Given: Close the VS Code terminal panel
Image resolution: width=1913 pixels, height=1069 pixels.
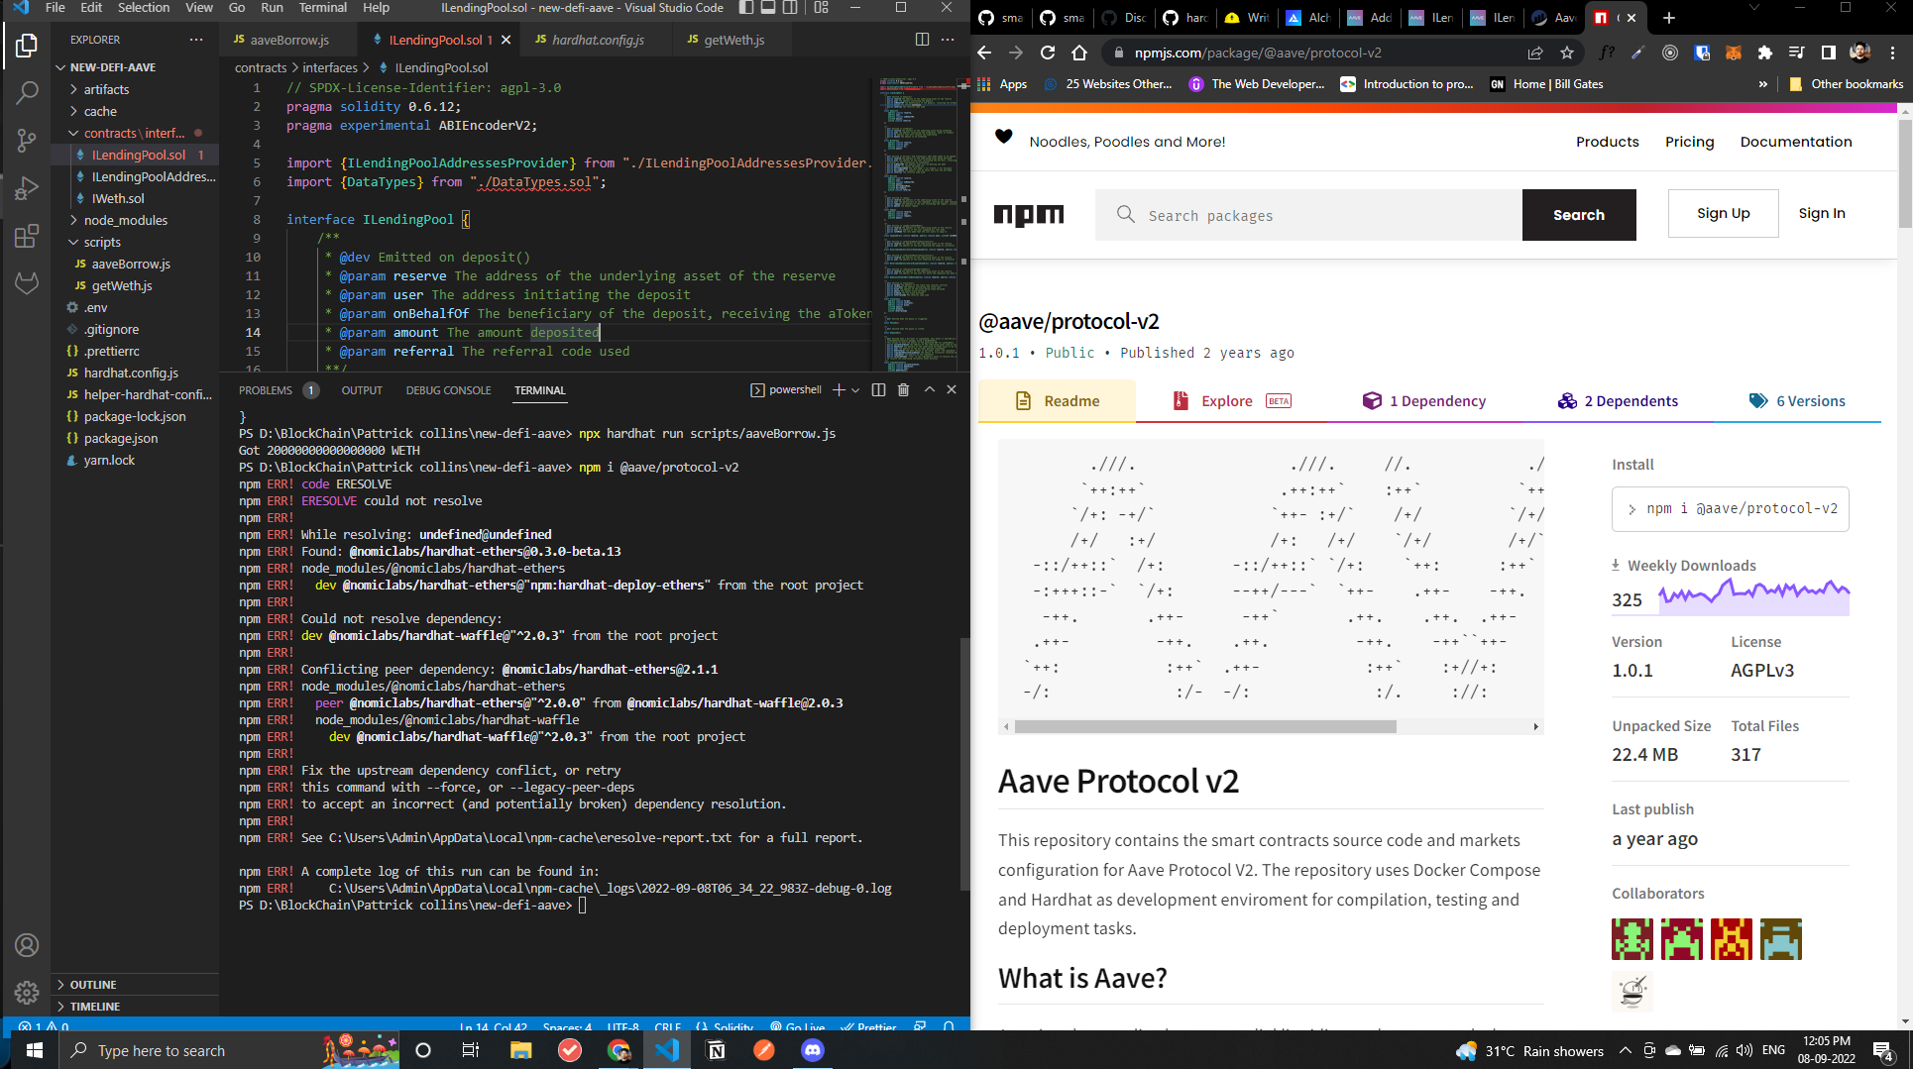Looking at the screenshot, I should 952,390.
